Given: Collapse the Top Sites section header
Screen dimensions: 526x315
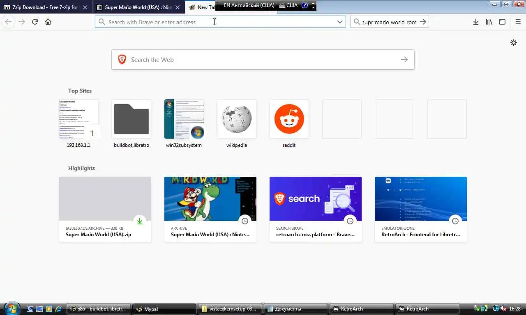Looking at the screenshot, I should point(80,91).
